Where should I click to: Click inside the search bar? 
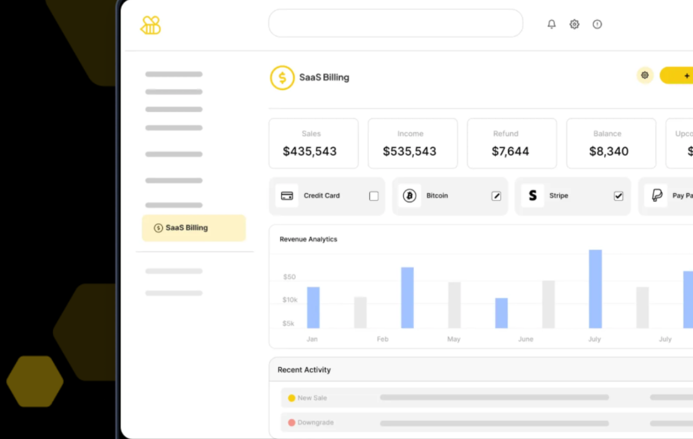click(x=396, y=24)
